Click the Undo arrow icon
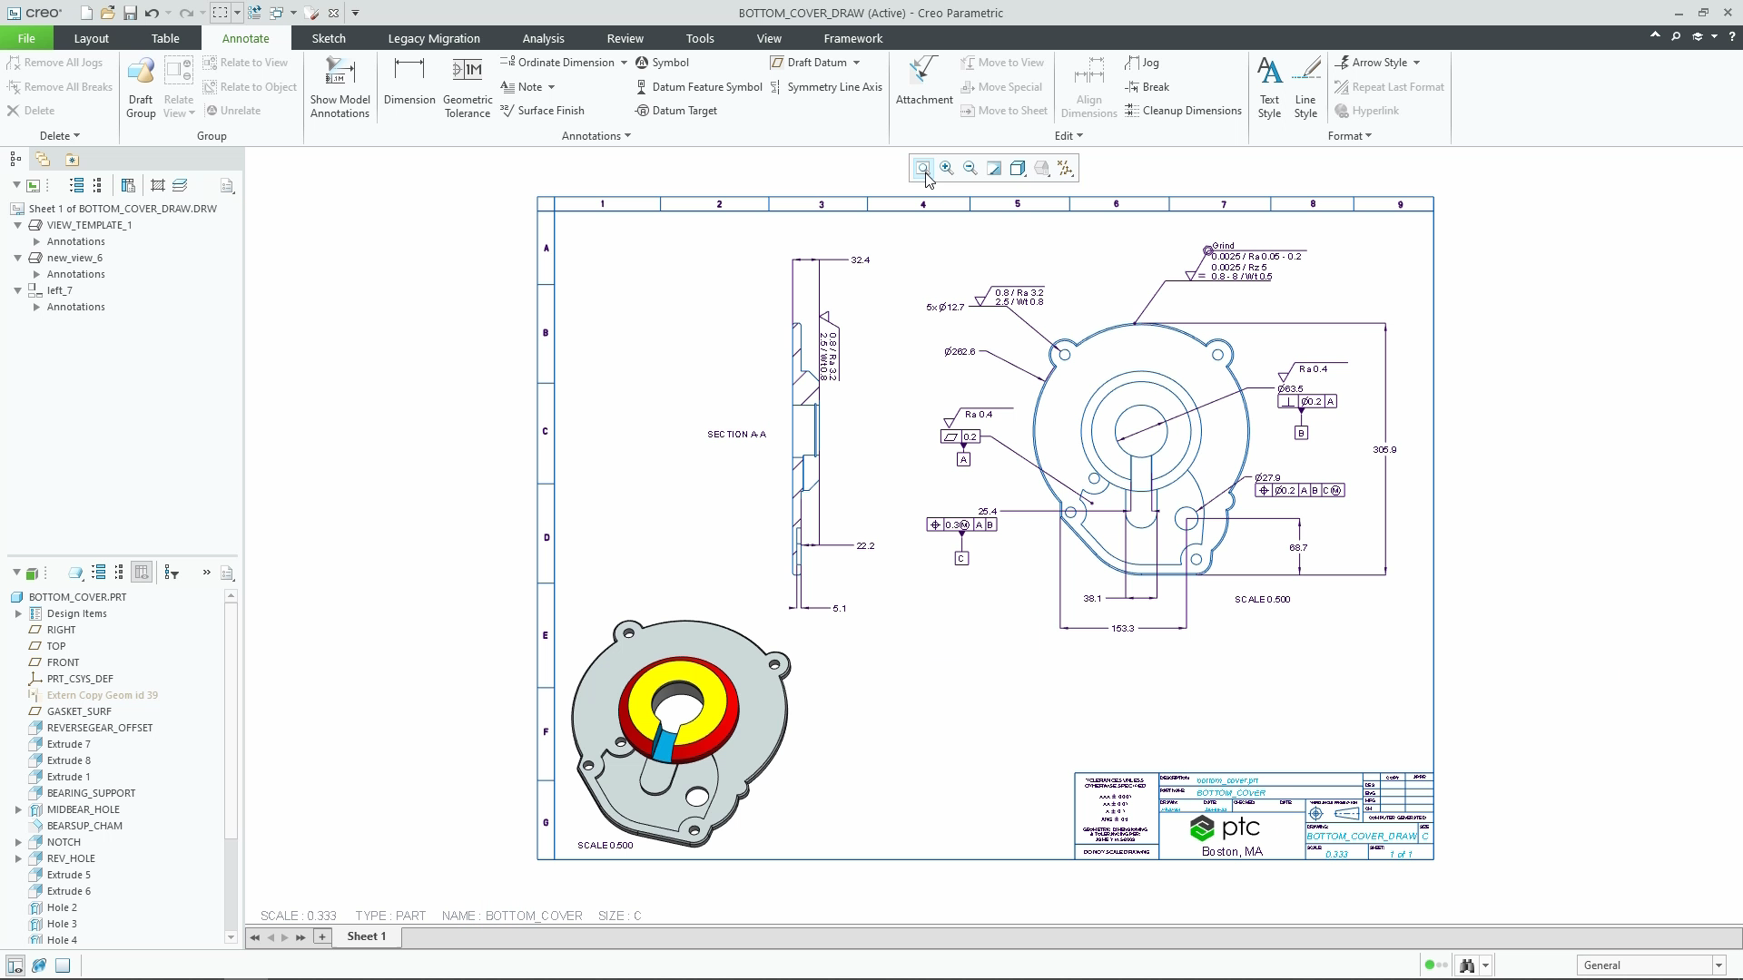 click(x=152, y=13)
